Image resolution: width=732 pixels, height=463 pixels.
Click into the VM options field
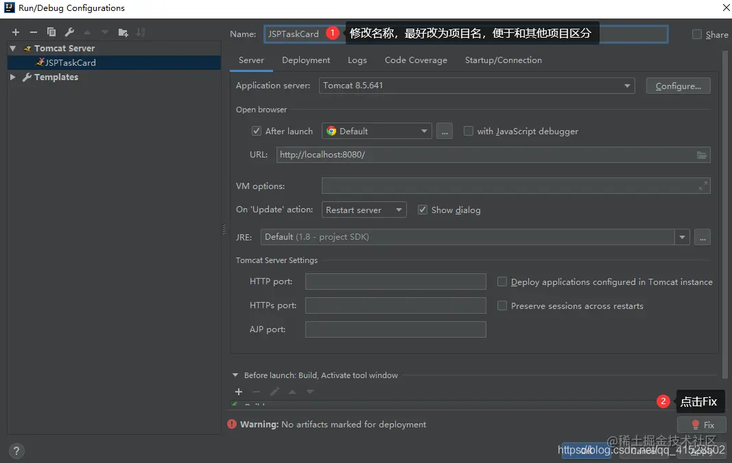point(516,186)
